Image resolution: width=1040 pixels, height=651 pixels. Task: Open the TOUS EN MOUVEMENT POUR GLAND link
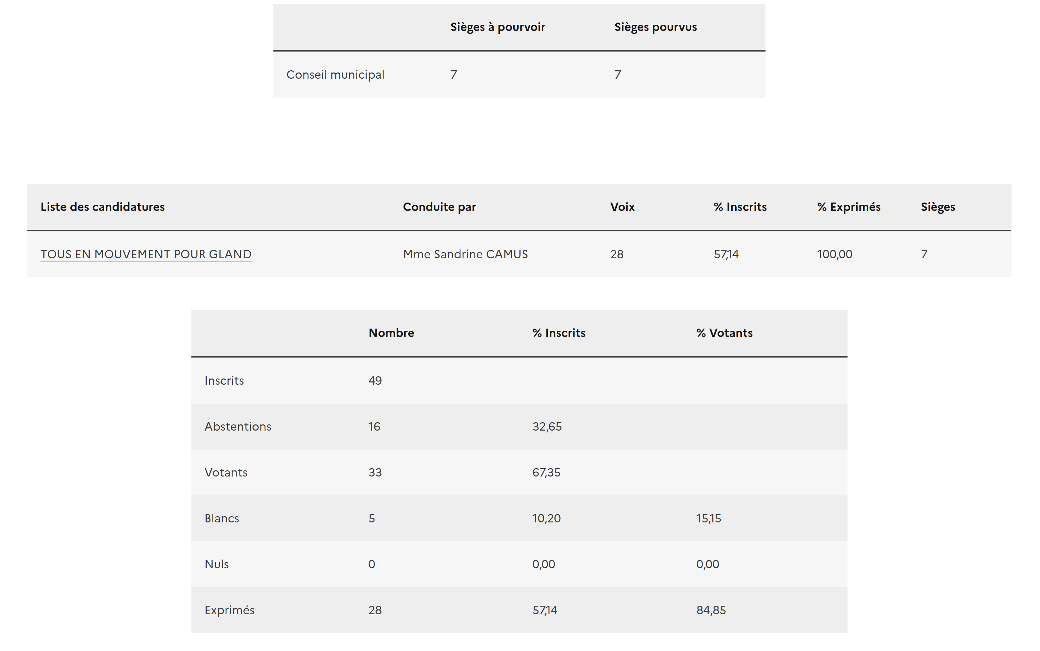point(145,254)
